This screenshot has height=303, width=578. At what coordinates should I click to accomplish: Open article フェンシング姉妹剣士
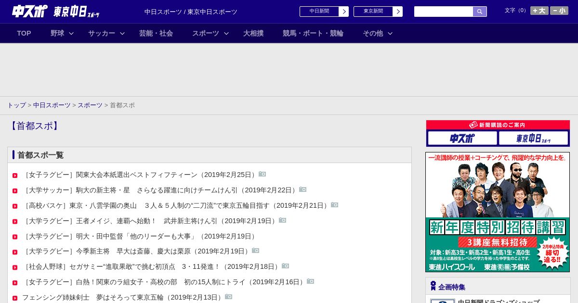(123, 297)
